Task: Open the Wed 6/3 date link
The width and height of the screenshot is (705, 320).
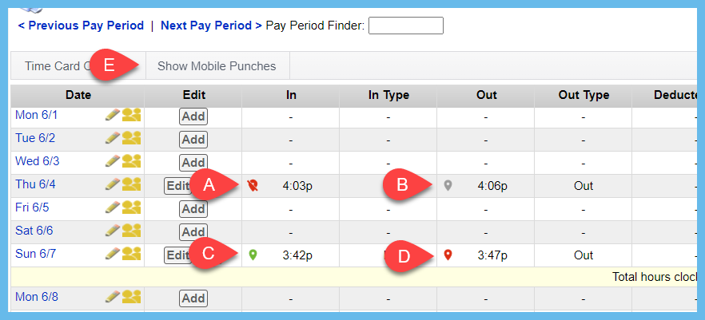Action: pos(38,162)
